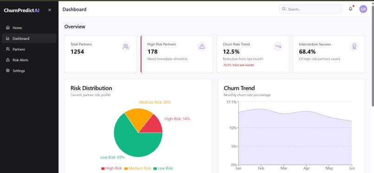Open notifications bell icon
The image size is (374, 173).
coord(350,9)
